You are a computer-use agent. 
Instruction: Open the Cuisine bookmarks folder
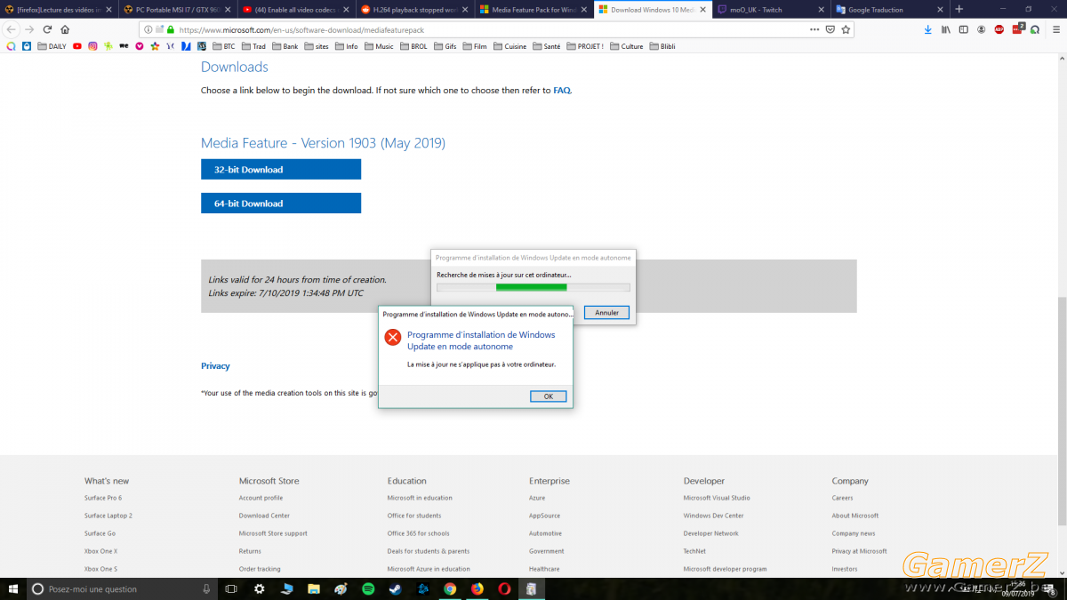click(510, 46)
